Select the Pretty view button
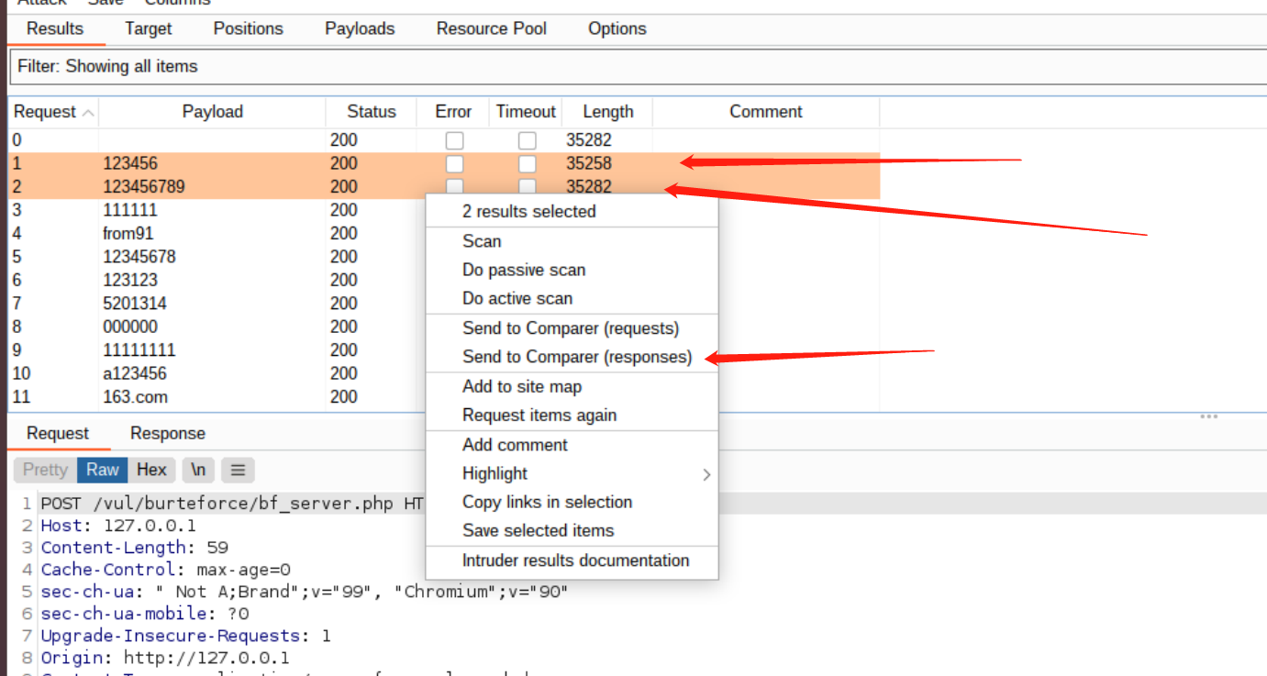This screenshot has height=676, width=1267. [46, 470]
